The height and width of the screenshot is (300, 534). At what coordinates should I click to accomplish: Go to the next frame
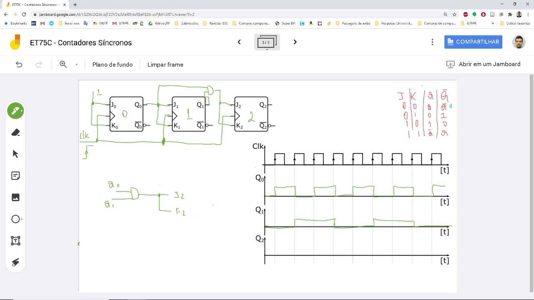coord(295,42)
